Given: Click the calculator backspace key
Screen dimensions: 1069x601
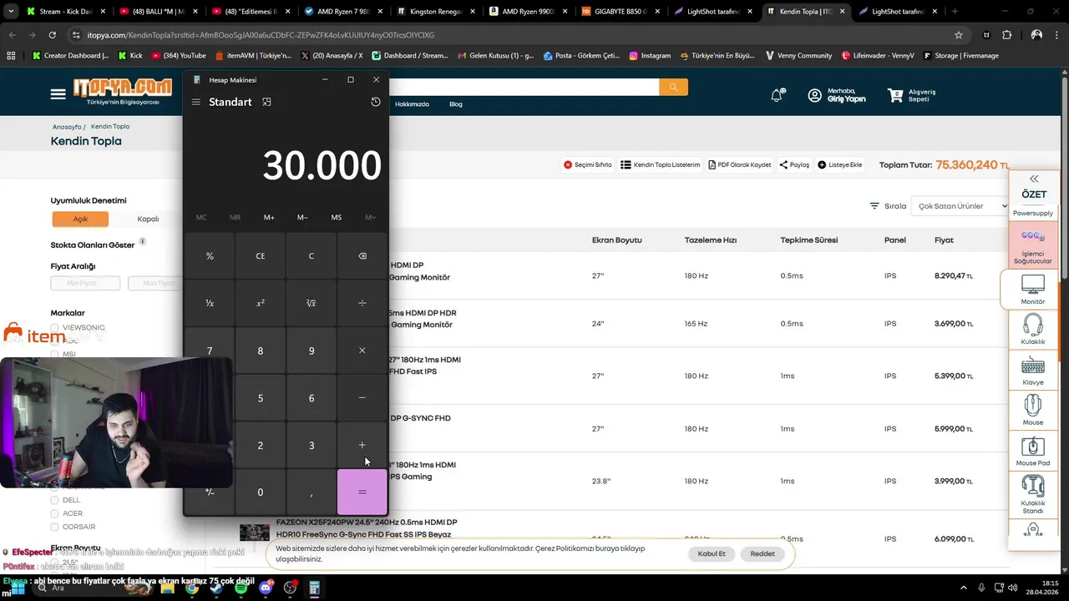Looking at the screenshot, I should (362, 256).
